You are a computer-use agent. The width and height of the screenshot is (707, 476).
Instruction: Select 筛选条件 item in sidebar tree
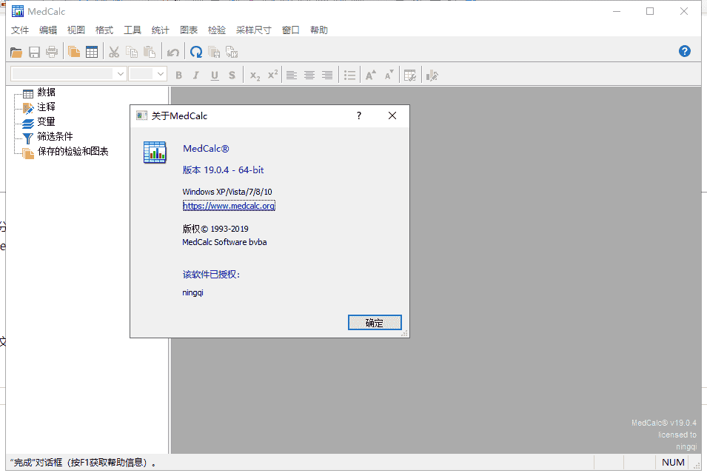(x=55, y=136)
